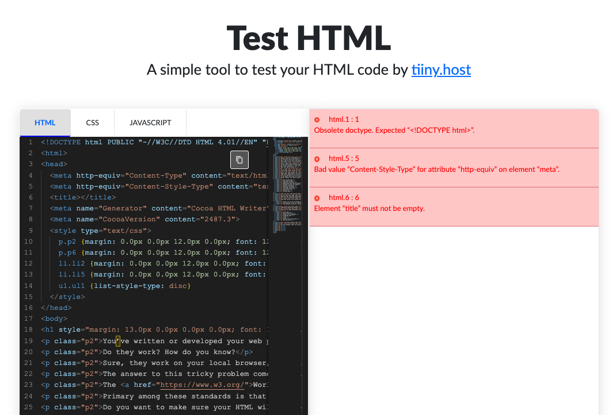Click the error icon beside html.6 : 6

(317, 198)
